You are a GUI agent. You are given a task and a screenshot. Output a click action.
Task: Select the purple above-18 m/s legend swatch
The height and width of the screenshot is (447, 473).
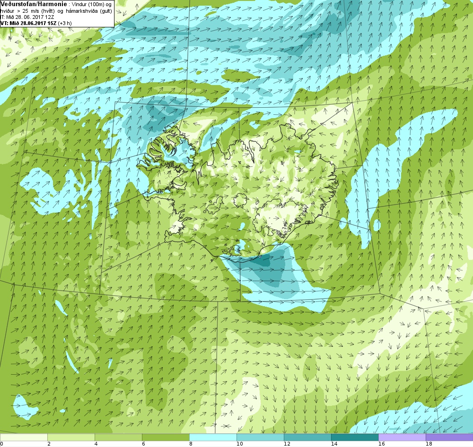[x=449, y=437]
